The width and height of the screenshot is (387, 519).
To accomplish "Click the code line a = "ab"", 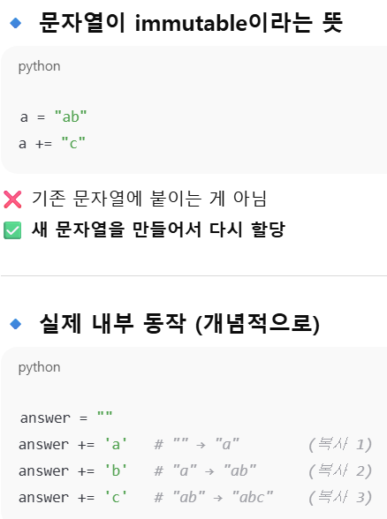I will (x=53, y=117).
